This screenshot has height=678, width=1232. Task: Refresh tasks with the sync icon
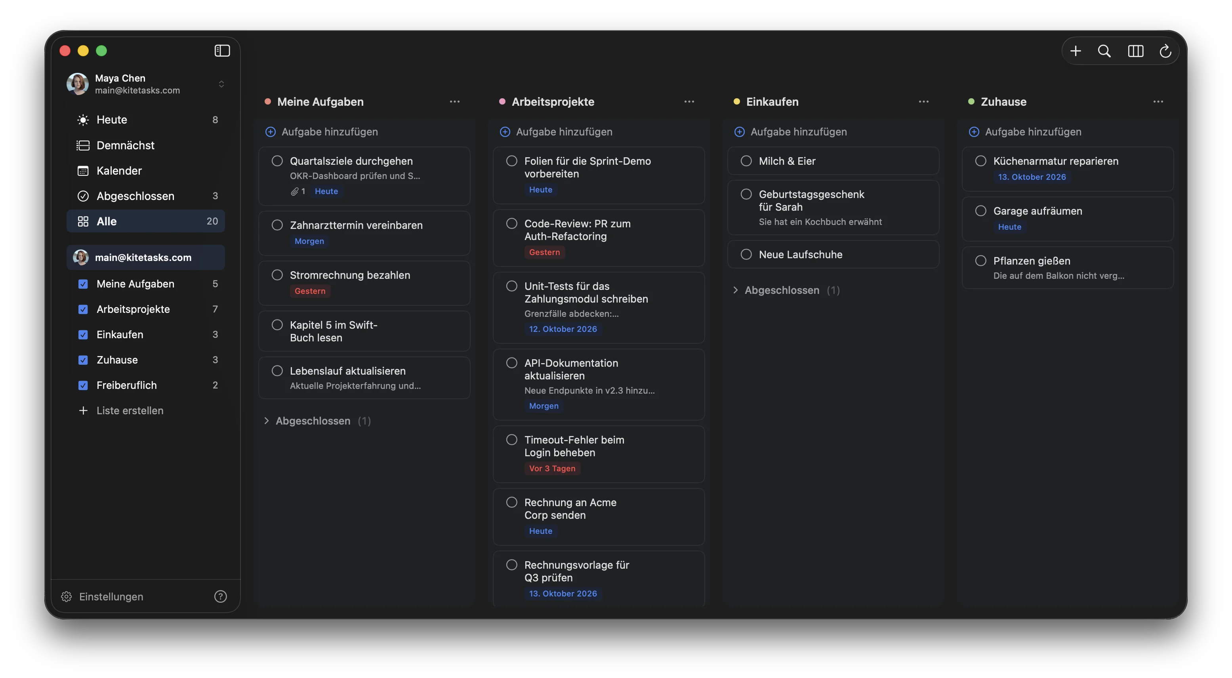(1165, 51)
